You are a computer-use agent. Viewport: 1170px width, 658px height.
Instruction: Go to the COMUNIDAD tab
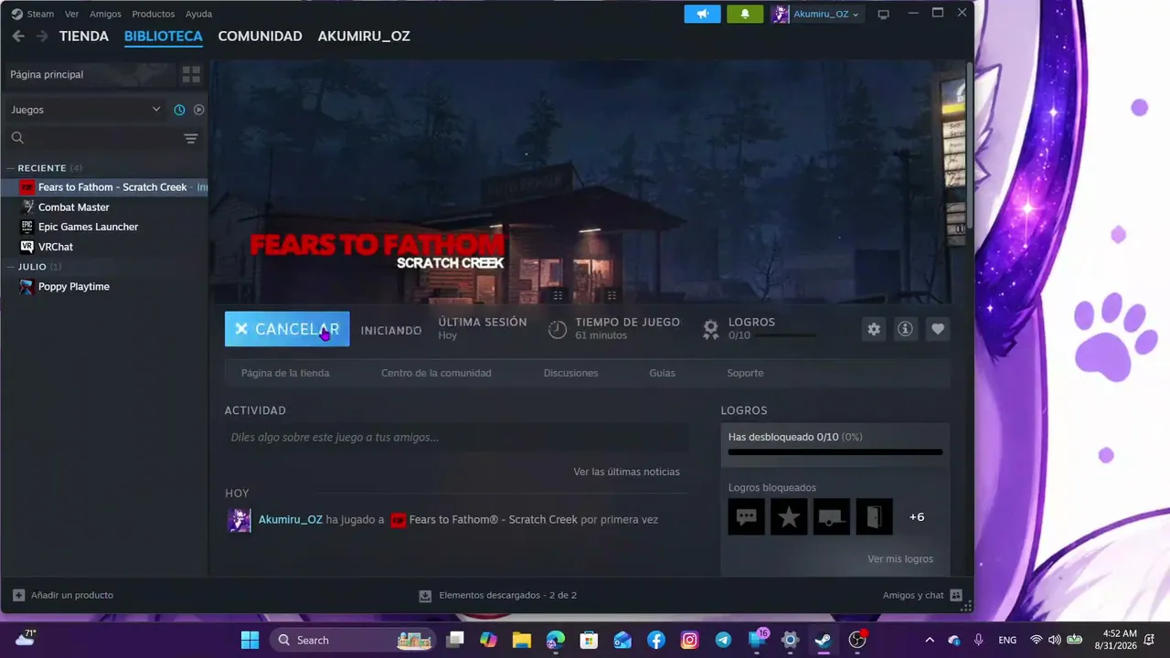[260, 37]
